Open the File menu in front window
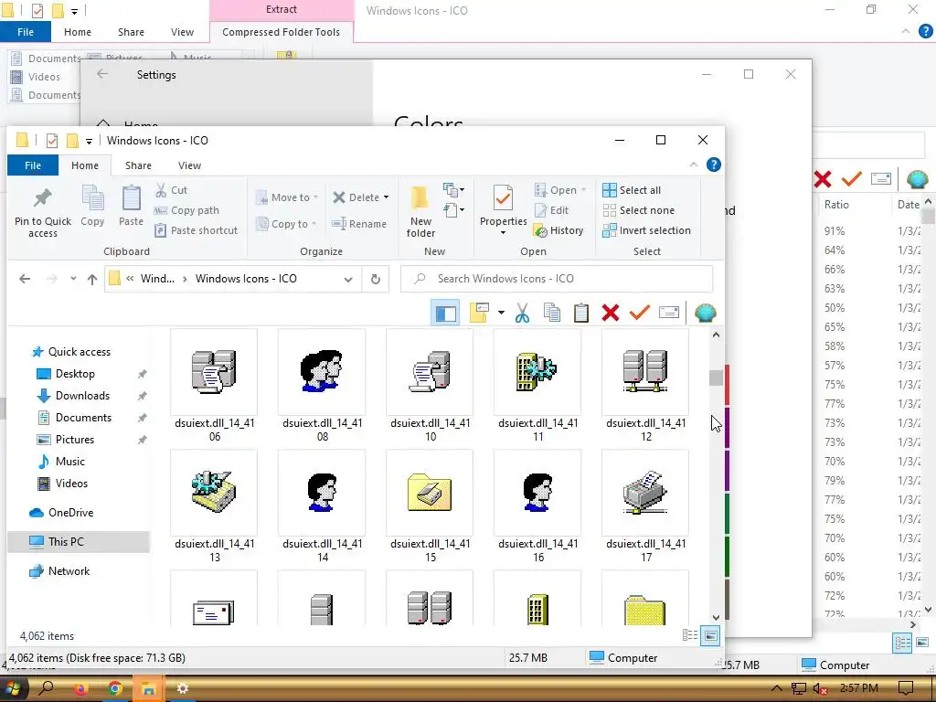This screenshot has height=702, width=936. click(x=33, y=165)
